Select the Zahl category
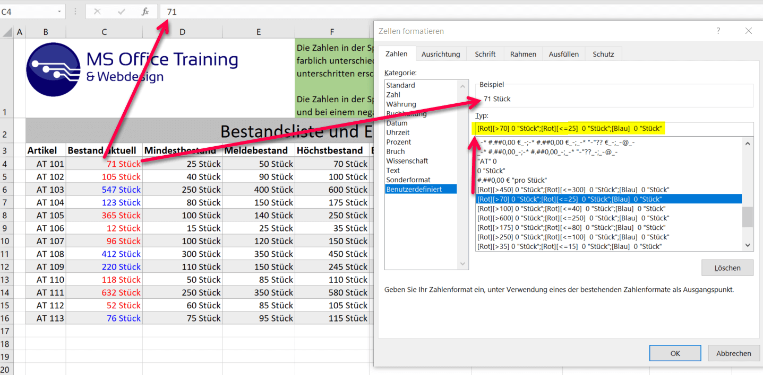This screenshot has height=375, width=763. point(421,95)
